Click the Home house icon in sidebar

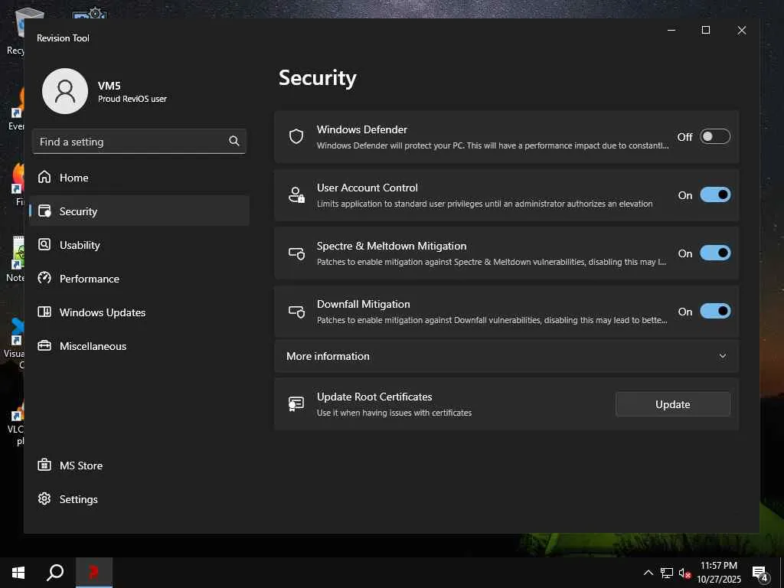click(x=44, y=177)
